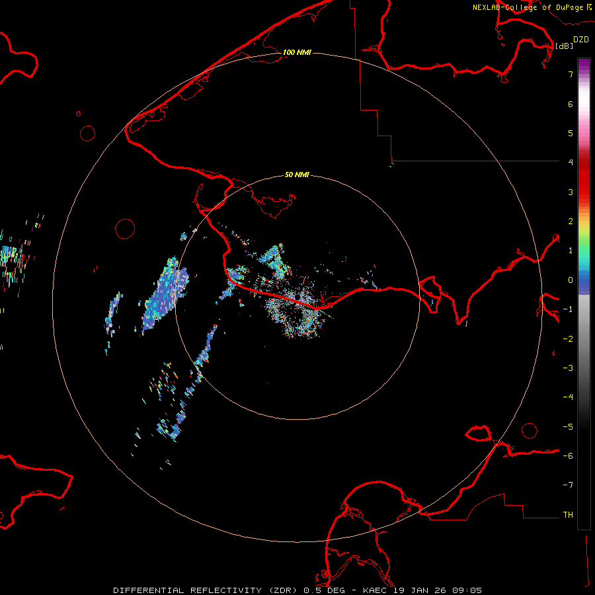Viewport: 595px width, 595px height.
Task: Click the 100 NMI range ring label
Action: click(297, 52)
